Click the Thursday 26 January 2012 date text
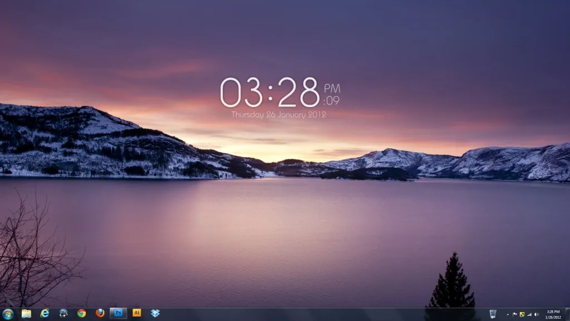 pos(278,115)
